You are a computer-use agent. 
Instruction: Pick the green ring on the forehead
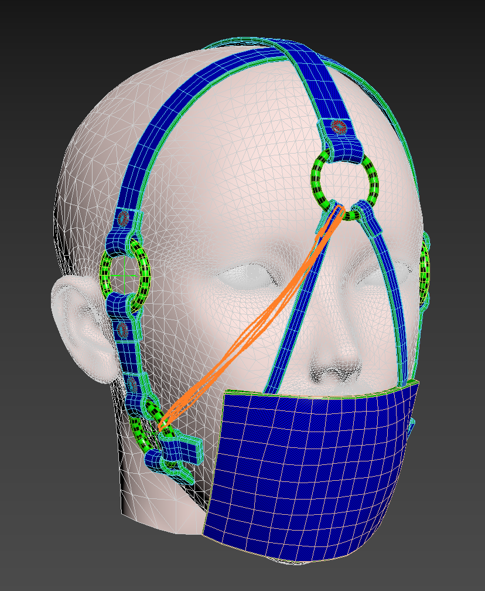tap(344, 184)
